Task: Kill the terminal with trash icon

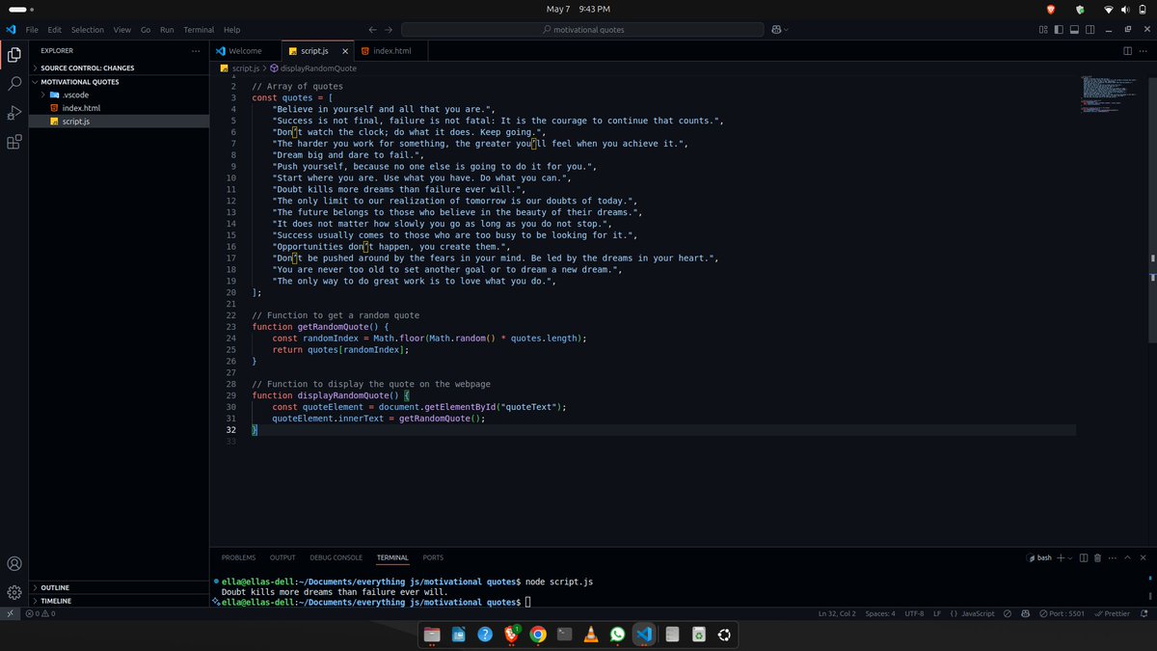Action: 1099,557
